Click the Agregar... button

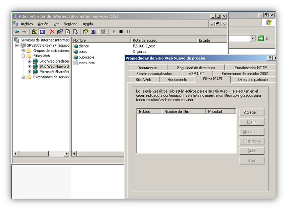click(252, 112)
